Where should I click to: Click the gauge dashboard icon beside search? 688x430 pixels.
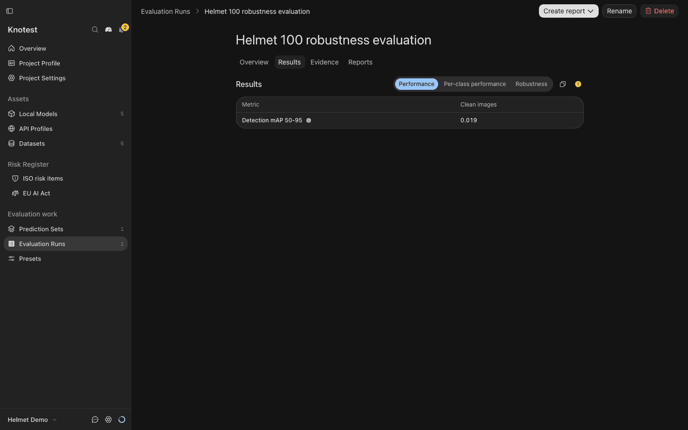[108, 30]
